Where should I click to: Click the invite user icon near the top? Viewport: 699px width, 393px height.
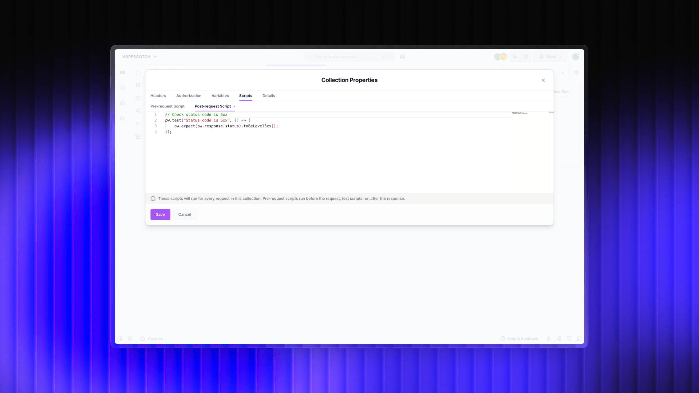[x=514, y=57]
